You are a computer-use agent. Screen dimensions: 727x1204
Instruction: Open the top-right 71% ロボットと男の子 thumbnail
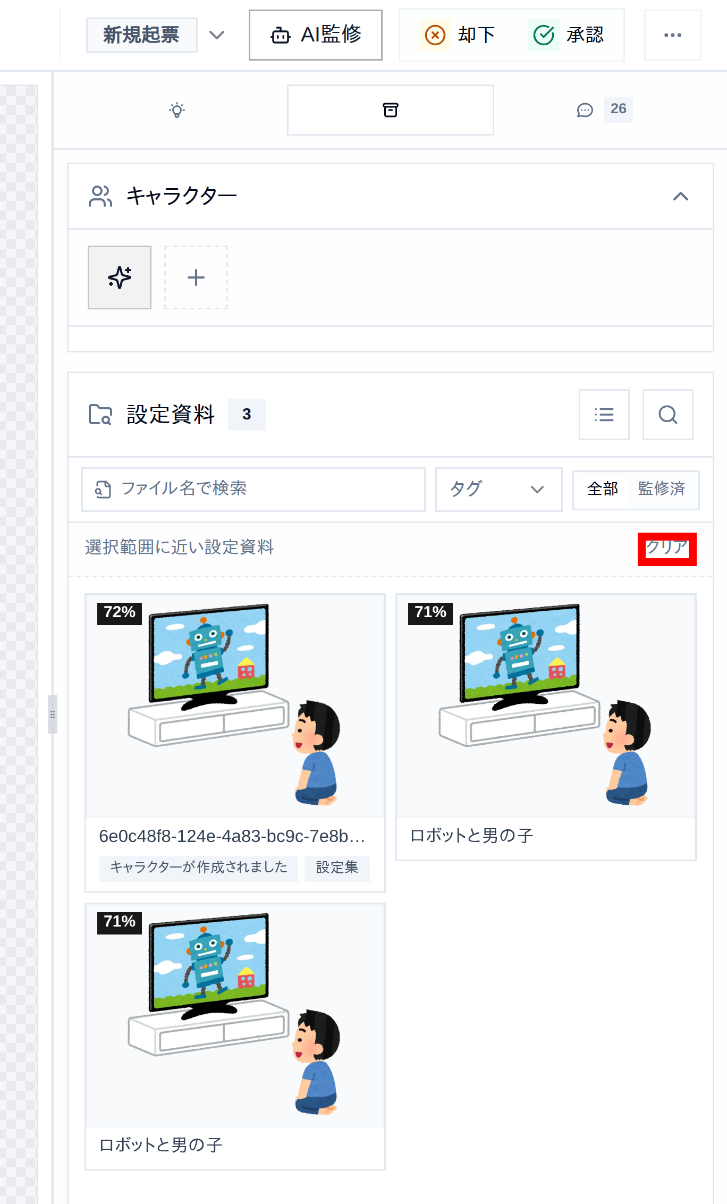click(x=546, y=706)
